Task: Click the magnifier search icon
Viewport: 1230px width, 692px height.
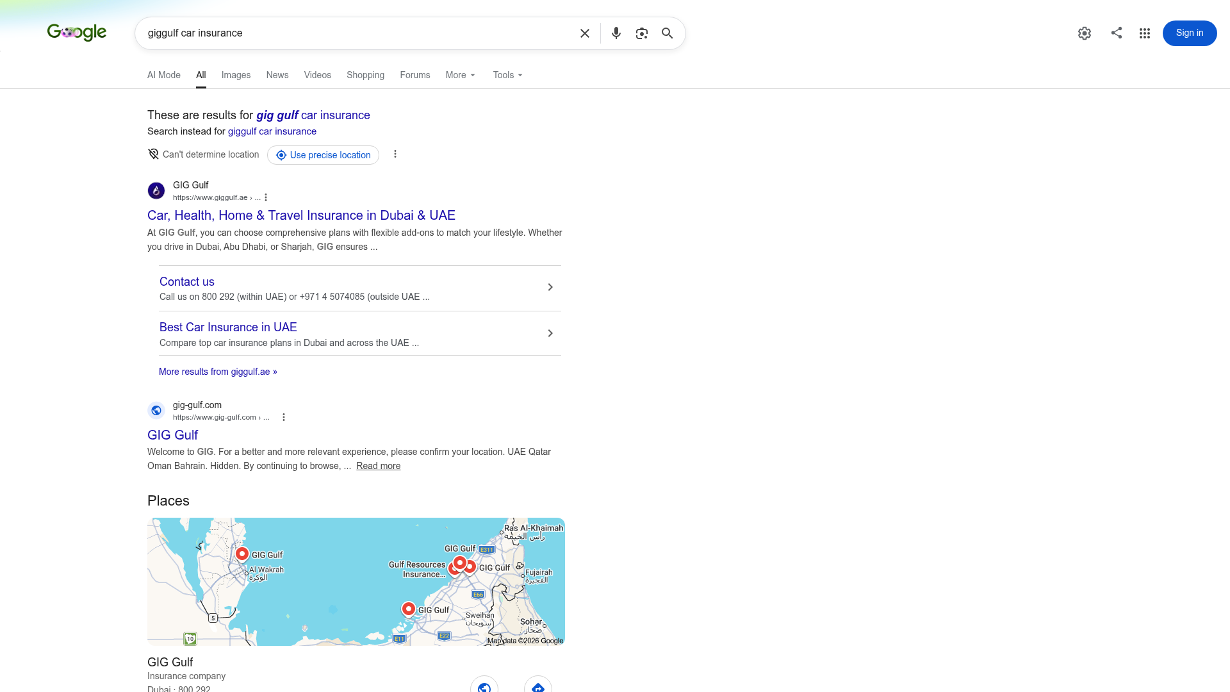Action: click(668, 33)
